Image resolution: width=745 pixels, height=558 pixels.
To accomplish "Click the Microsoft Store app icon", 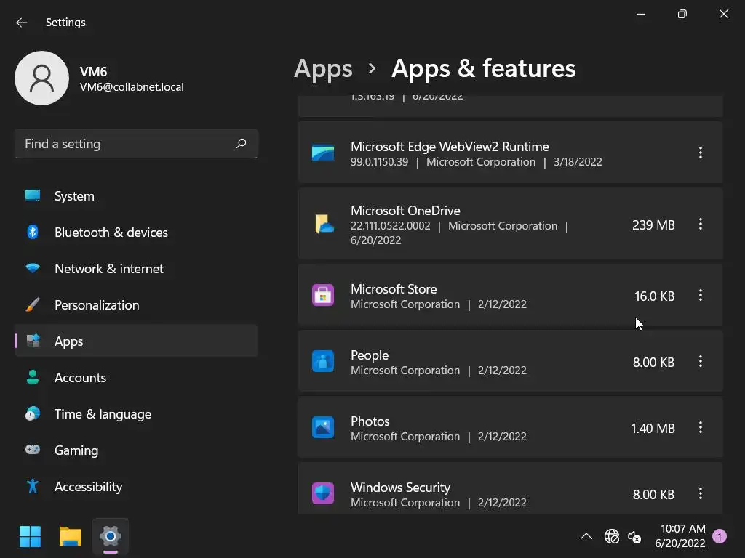I will (x=323, y=296).
